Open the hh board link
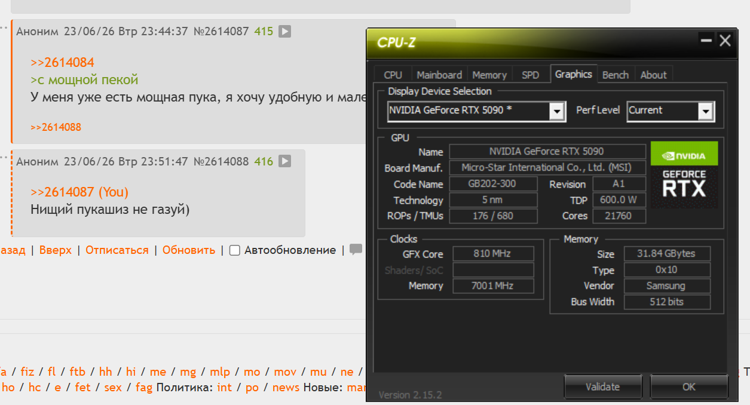 coord(105,372)
